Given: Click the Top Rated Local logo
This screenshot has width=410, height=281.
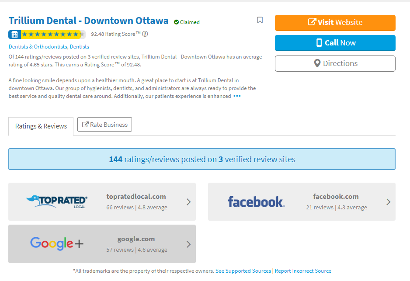Looking at the screenshot, I should 57,202.
